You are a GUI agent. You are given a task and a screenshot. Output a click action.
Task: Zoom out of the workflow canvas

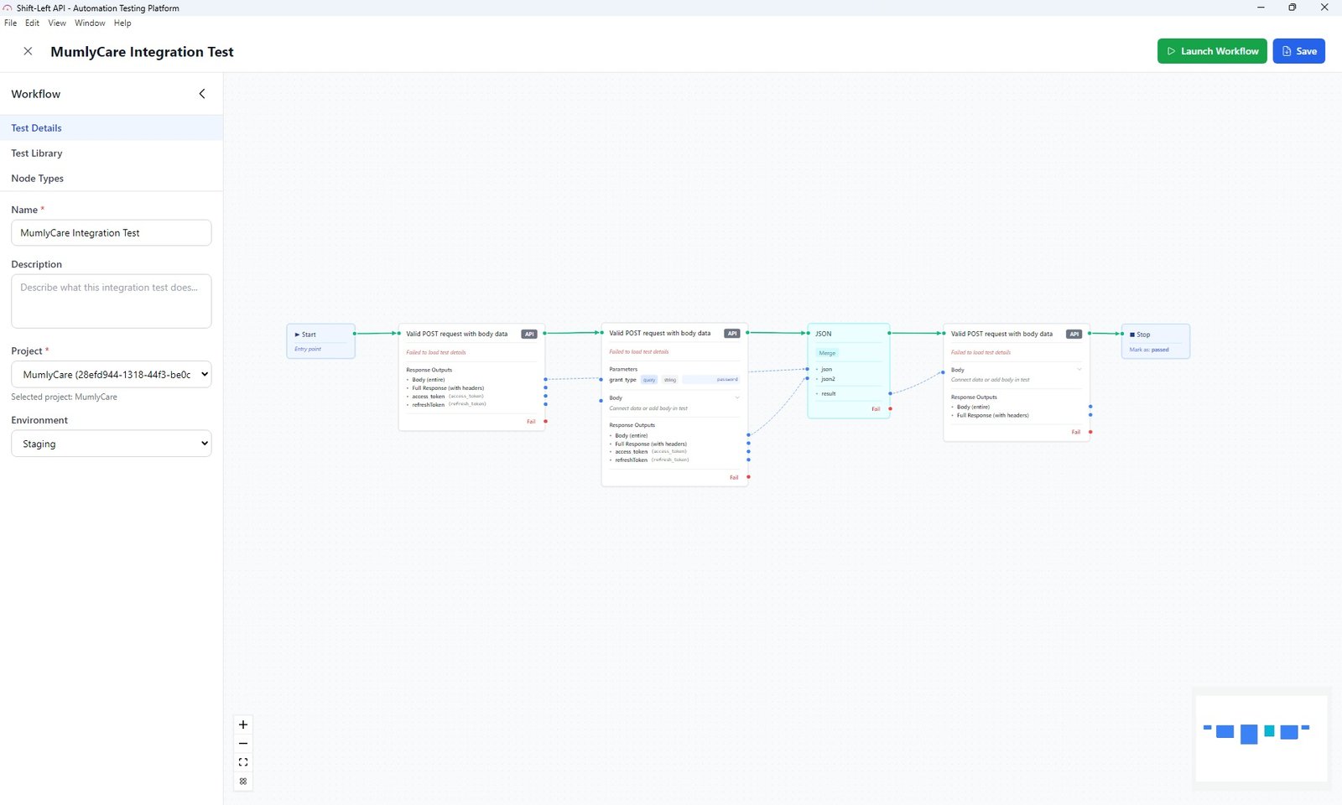coord(243,744)
